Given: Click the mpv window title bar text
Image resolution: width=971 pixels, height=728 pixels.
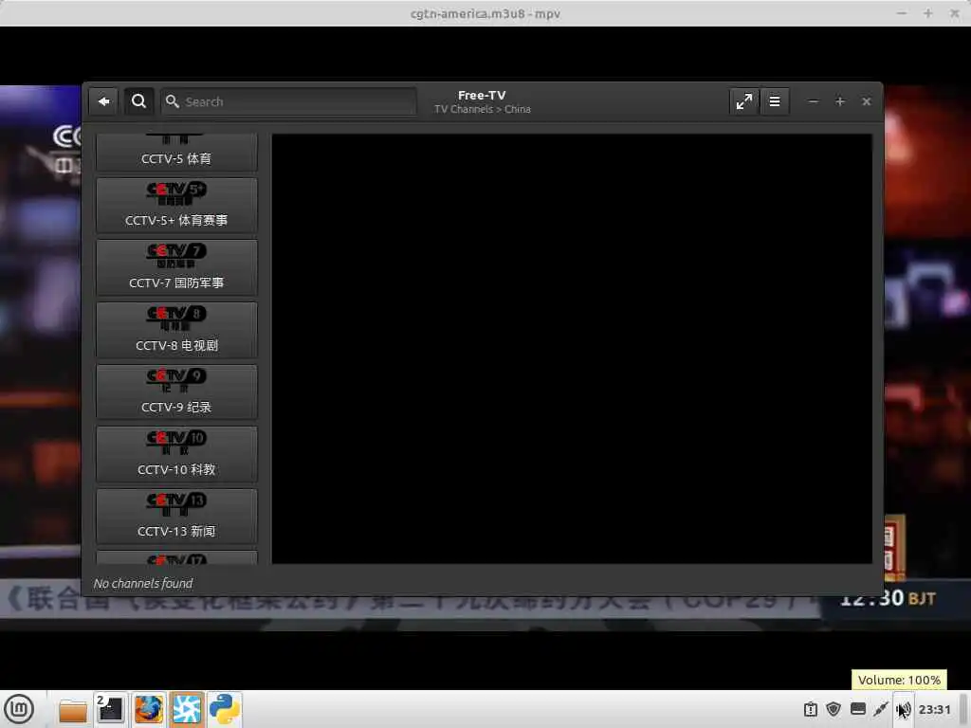Looking at the screenshot, I should pos(485,13).
